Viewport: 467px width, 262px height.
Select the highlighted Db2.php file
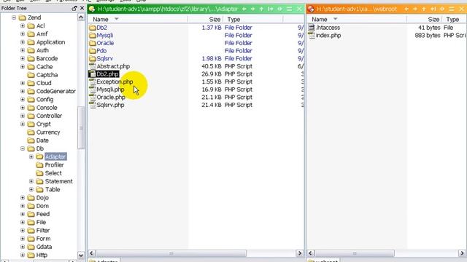(x=107, y=74)
